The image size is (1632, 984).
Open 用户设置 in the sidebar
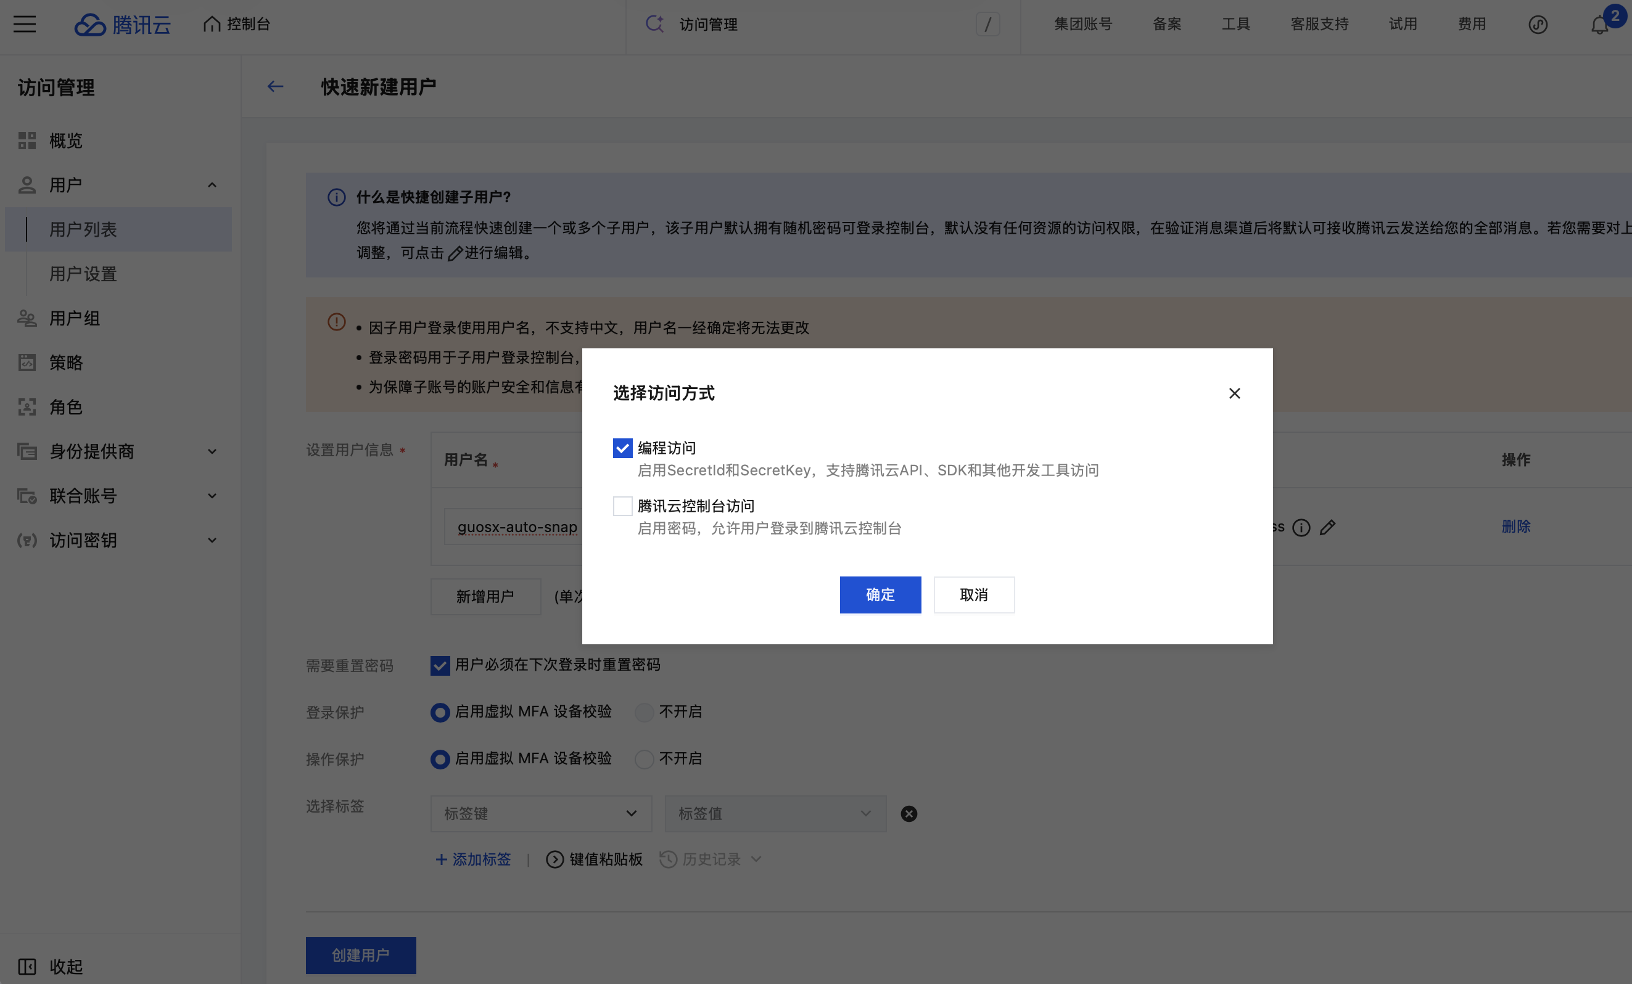(x=83, y=274)
